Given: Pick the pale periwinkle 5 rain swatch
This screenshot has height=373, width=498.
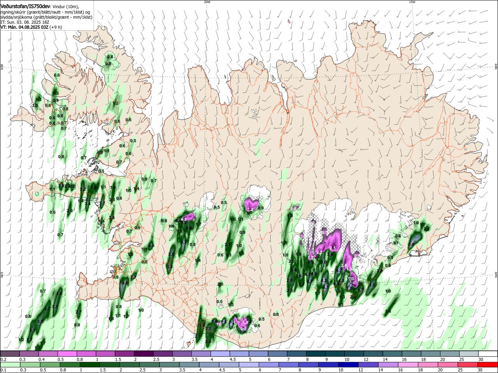Looking at the screenshot, I should 249,365.
